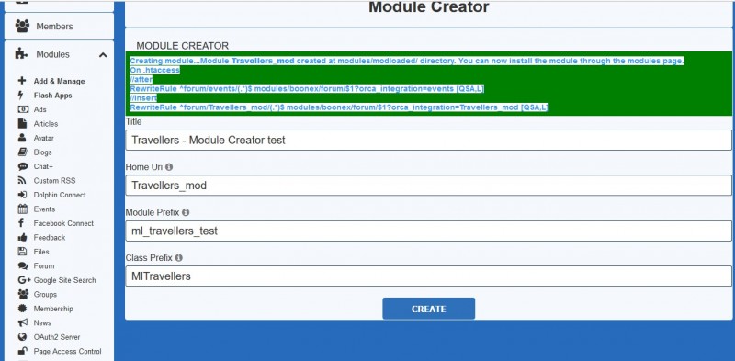The image size is (735, 361).
Task: Open the Membership module
Action: pos(53,309)
